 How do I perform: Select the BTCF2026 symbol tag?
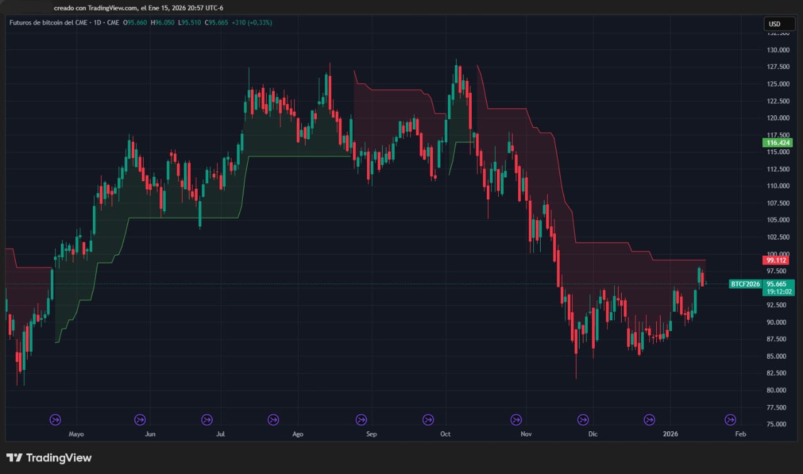coord(745,284)
